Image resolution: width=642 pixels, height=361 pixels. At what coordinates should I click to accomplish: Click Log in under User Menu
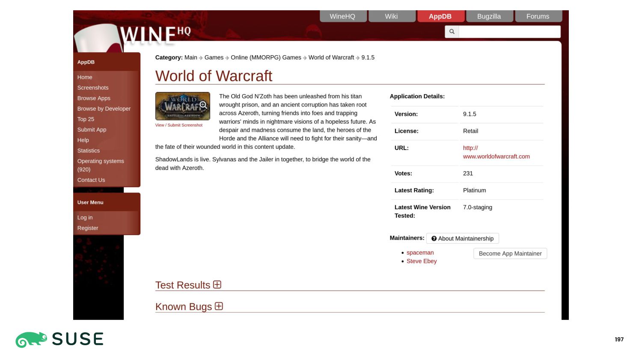85,218
